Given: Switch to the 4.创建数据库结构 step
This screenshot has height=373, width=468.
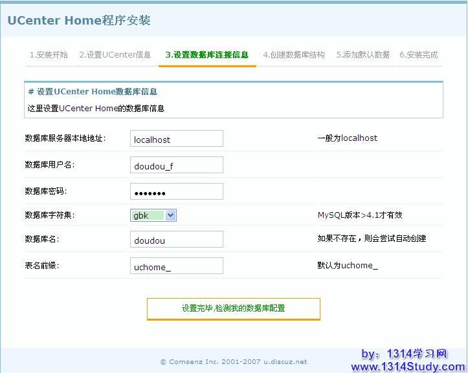Looking at the screenshot, I should pos(294,55).
